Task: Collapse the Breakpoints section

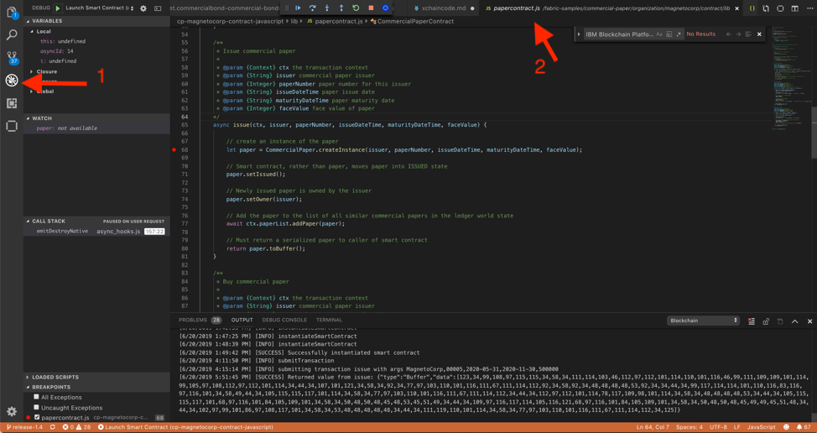Action: (96, 387)
